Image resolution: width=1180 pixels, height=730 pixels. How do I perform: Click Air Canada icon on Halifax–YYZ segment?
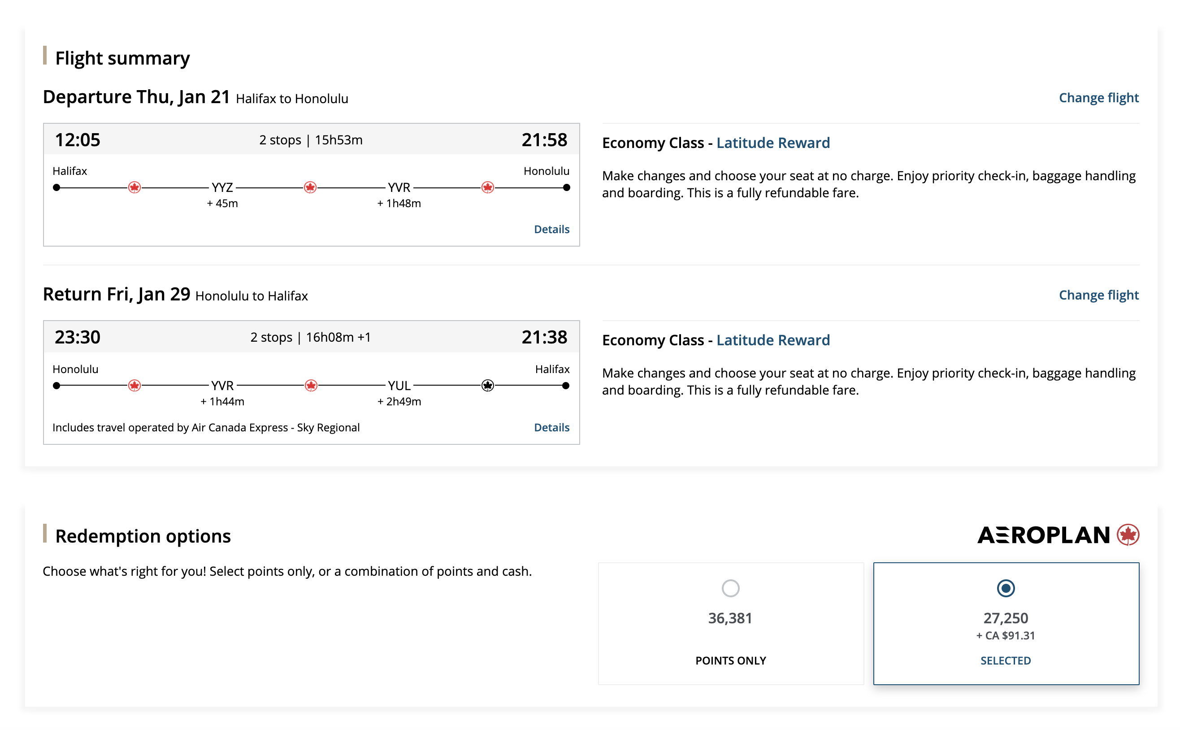(134, 187)
